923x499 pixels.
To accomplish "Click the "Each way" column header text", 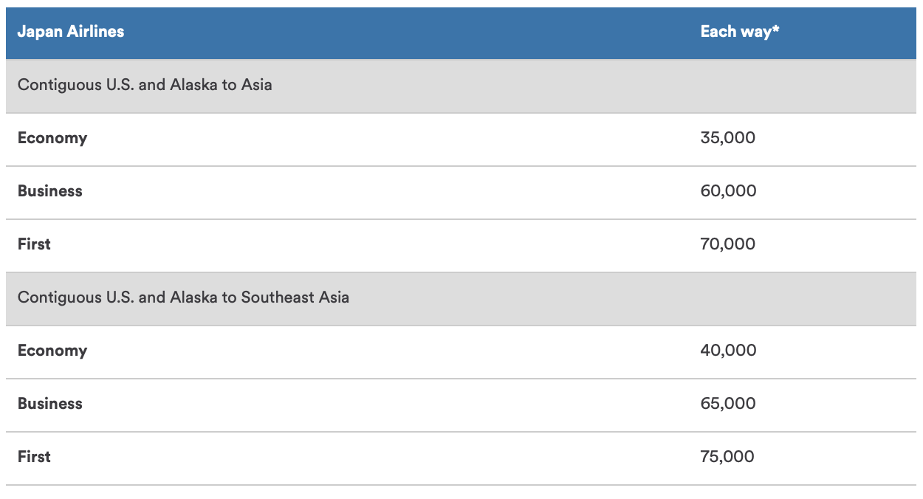I will 735,32.
